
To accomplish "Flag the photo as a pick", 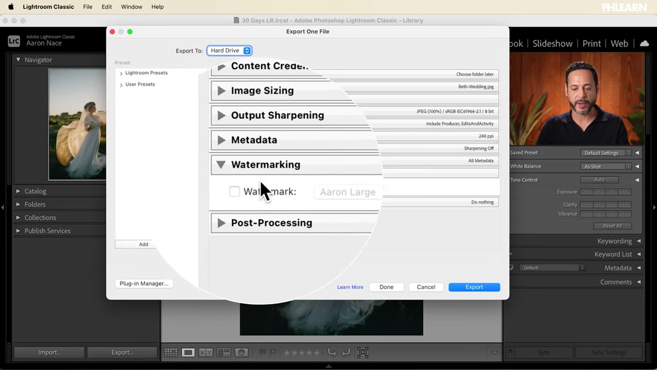I will (262, 352).
